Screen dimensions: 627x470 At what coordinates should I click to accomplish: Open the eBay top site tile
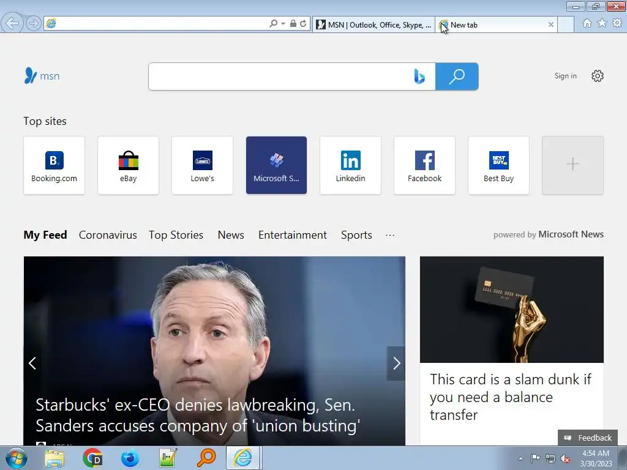point(129,165)
